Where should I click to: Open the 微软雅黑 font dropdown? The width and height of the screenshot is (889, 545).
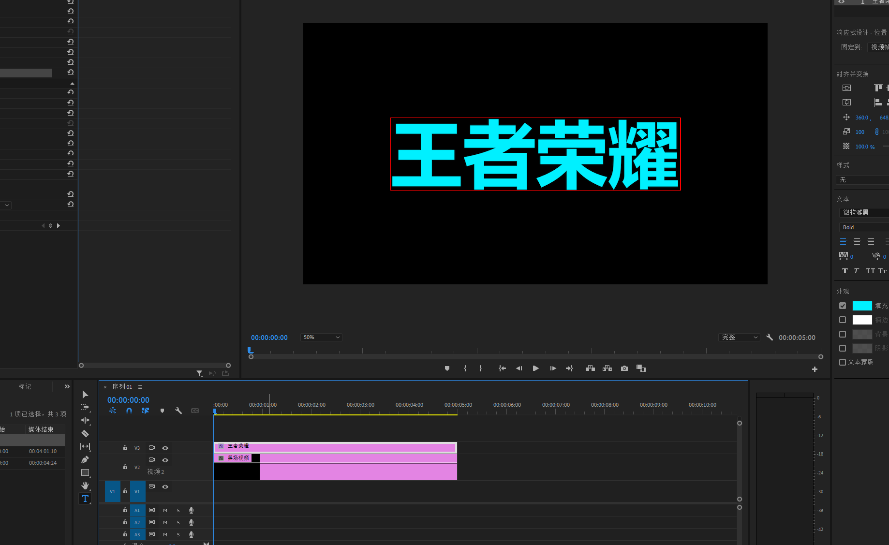click(864, 213)
